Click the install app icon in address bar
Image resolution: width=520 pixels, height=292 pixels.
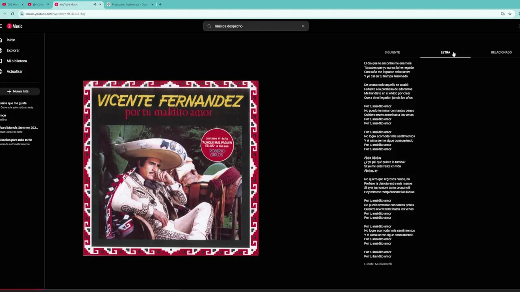click(503, 14)
